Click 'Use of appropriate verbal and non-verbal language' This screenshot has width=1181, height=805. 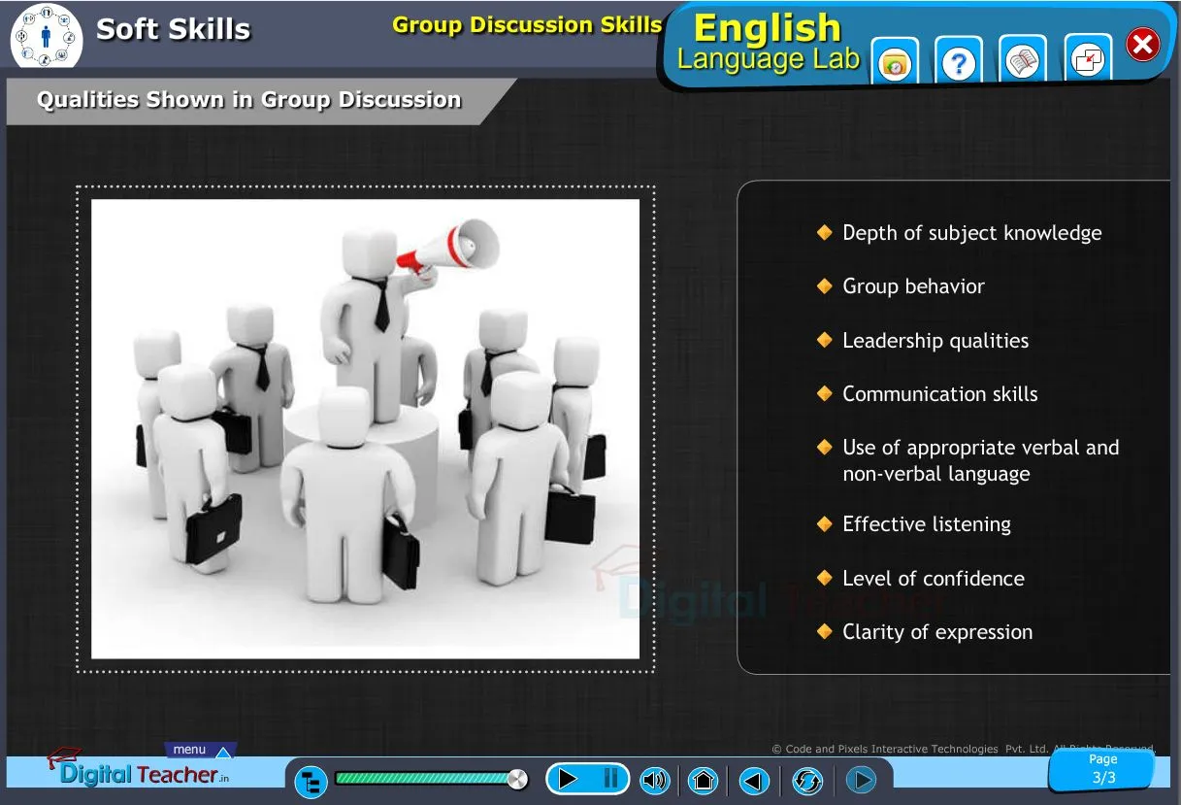click(x=980, y=460)
